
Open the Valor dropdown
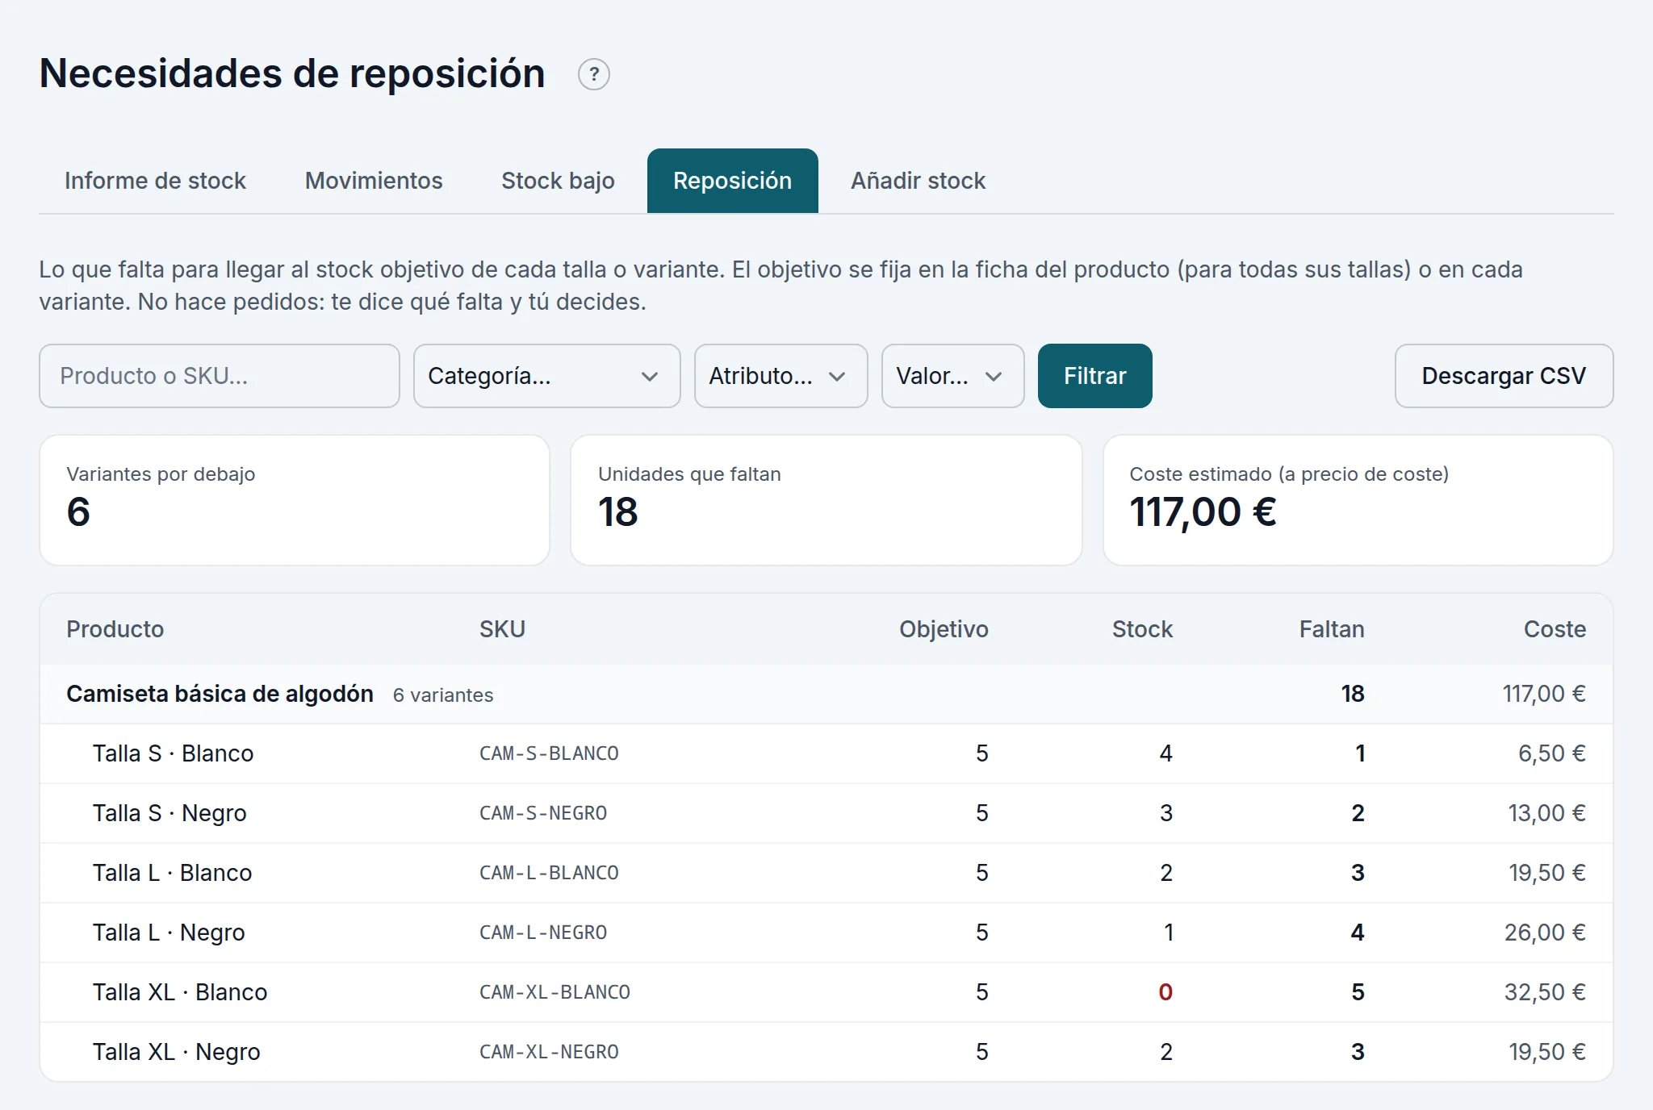click(x=953, y=376)
